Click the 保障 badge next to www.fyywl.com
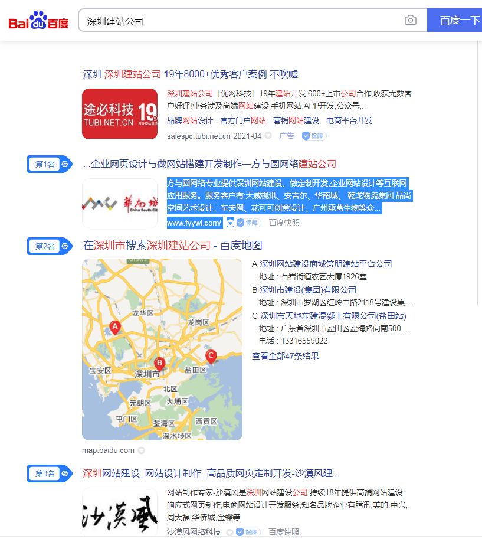The height and width of the screenshot is (539, 482). tap(249, 223)
